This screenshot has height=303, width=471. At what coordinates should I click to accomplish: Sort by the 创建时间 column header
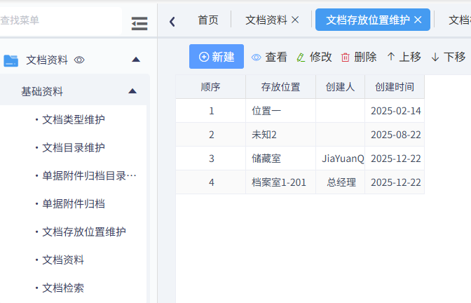click(394, 88)
